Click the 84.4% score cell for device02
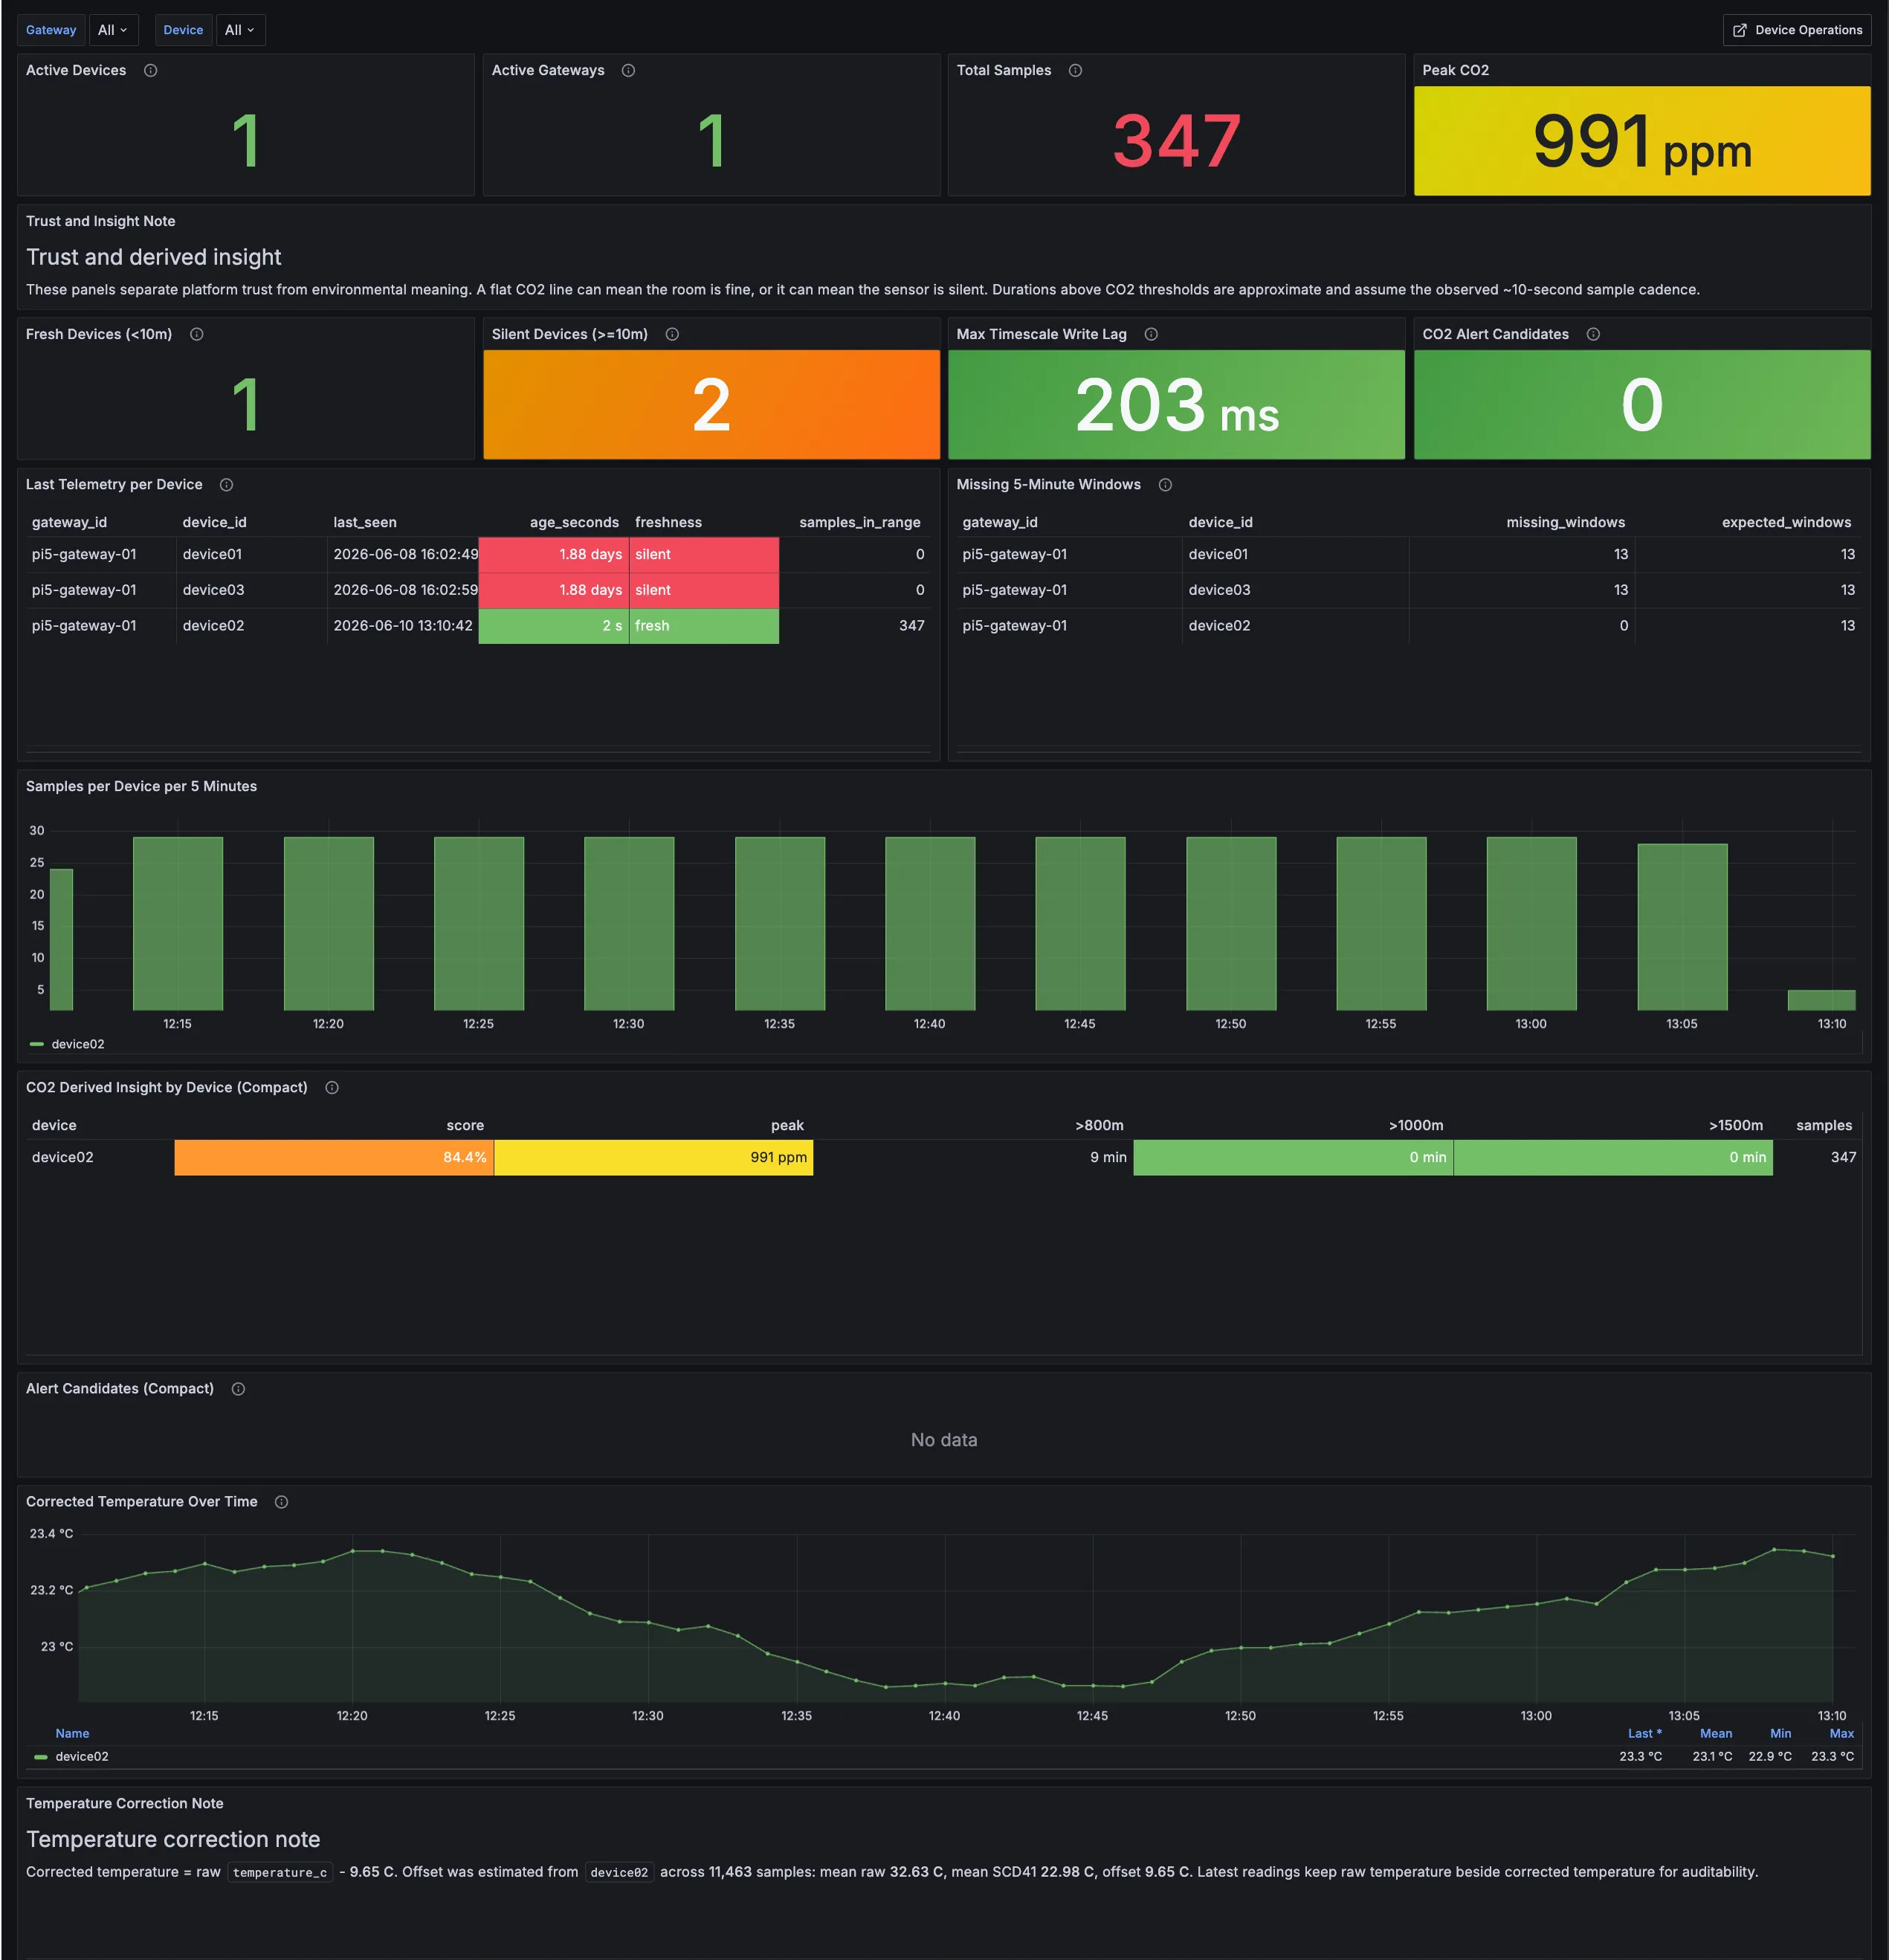Image resolution: width=1889 pixels, height=1960 pixels. (x=333, y=1157)
